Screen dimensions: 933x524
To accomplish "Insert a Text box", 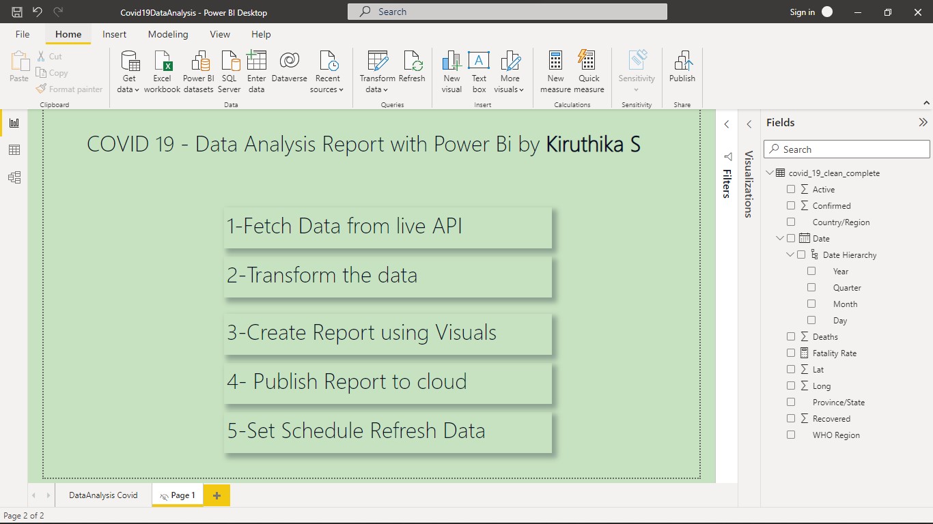I will coord(479,72).
